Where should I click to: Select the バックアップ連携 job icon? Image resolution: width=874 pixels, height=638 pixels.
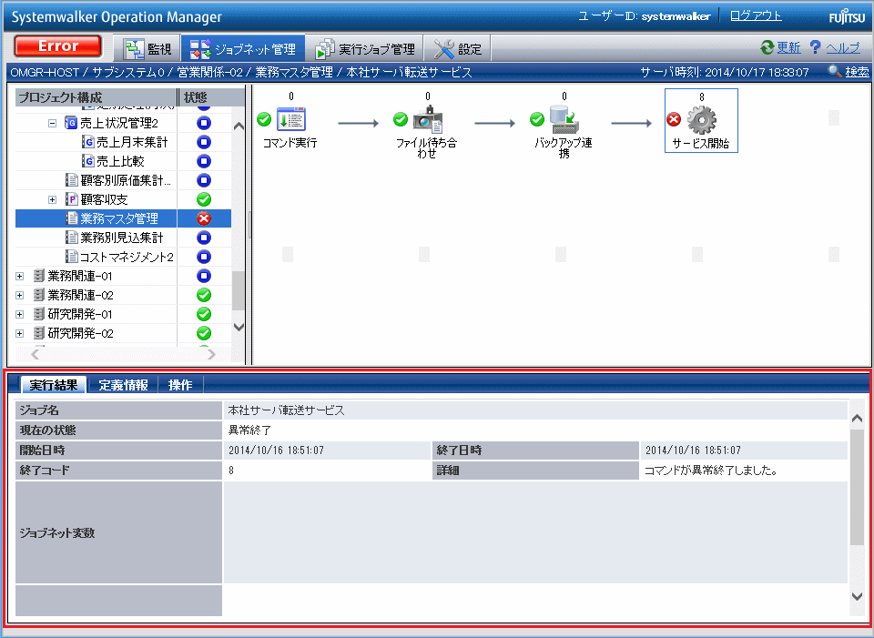[564, 118]
